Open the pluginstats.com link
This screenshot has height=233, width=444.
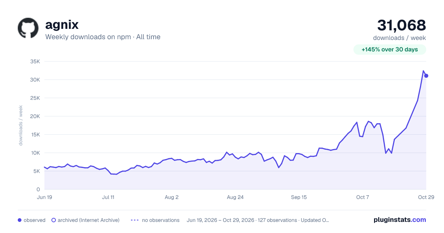tap(400, 220)
